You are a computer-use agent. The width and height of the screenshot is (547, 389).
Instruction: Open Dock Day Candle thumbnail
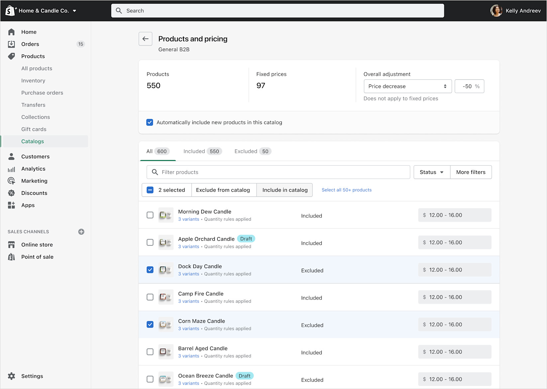tap(165, 270)
